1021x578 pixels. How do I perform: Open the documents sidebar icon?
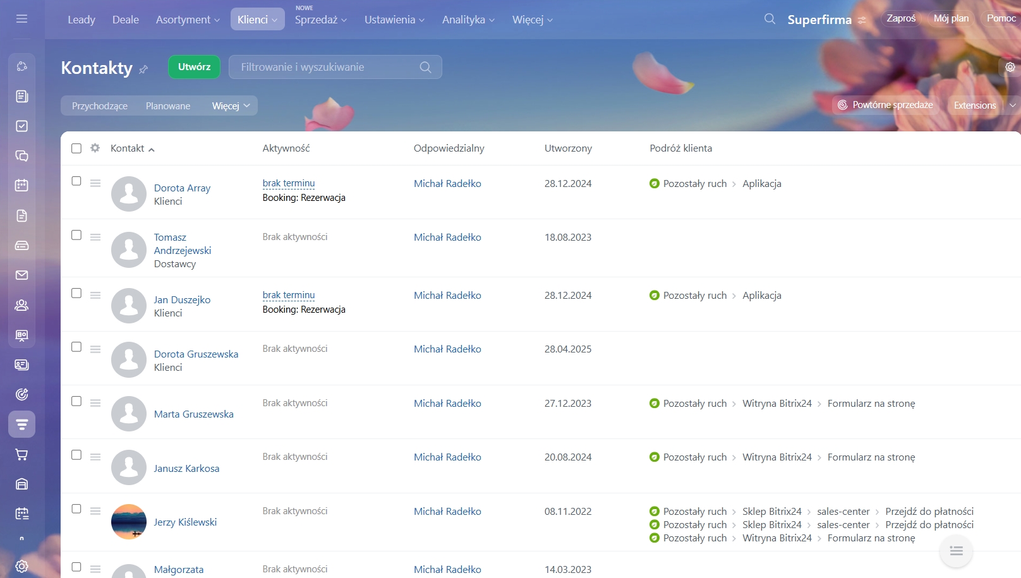point(21,215)
